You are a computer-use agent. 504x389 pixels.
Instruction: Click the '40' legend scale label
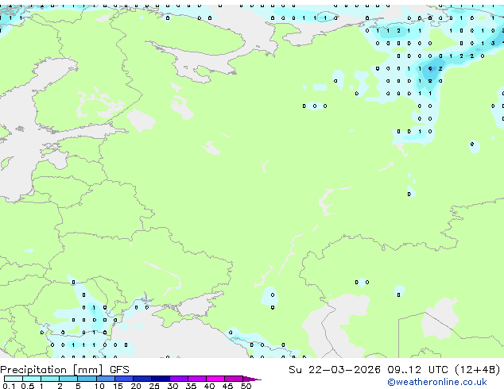tap(210, 386)
